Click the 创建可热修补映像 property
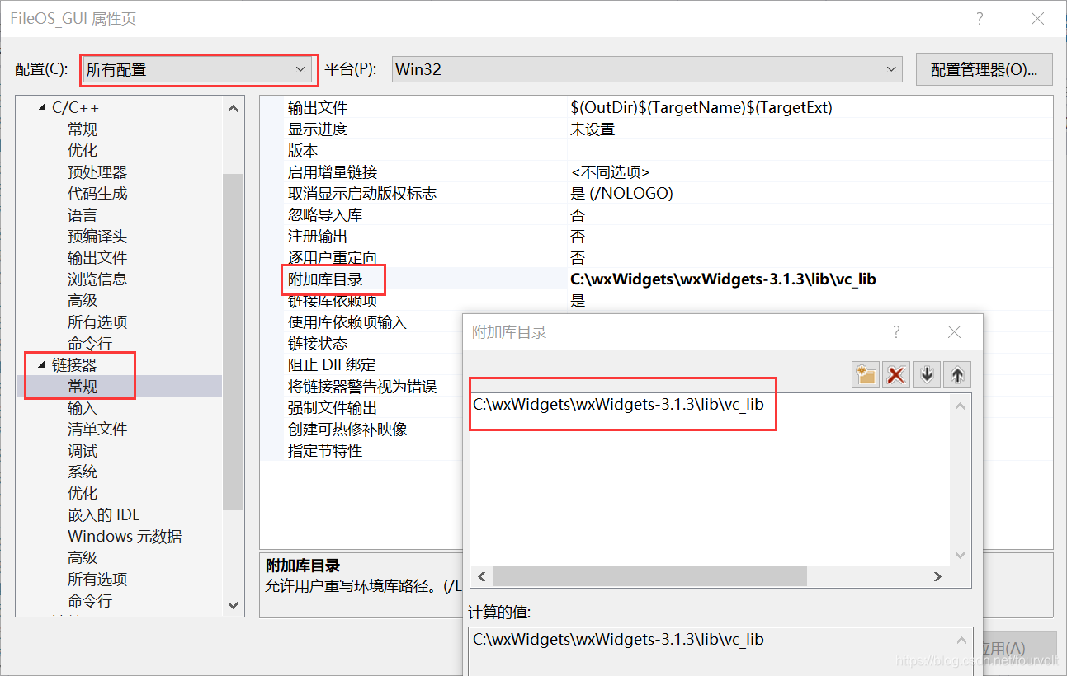1067x676 pixels. coord(347,430)
